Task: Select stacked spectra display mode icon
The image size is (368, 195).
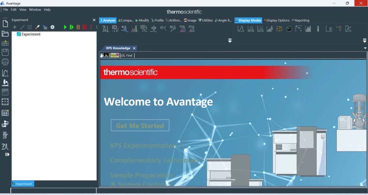Action: point(260,29)
